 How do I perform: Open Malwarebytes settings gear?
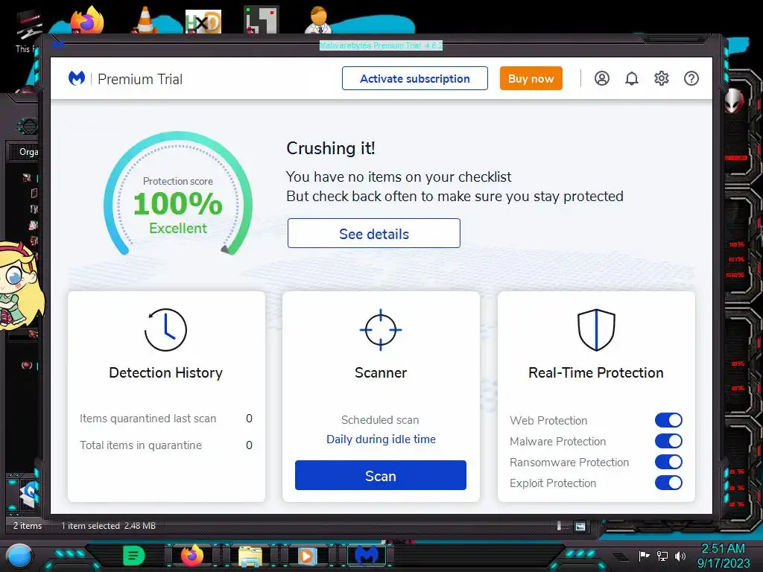[x=662, y=78]
